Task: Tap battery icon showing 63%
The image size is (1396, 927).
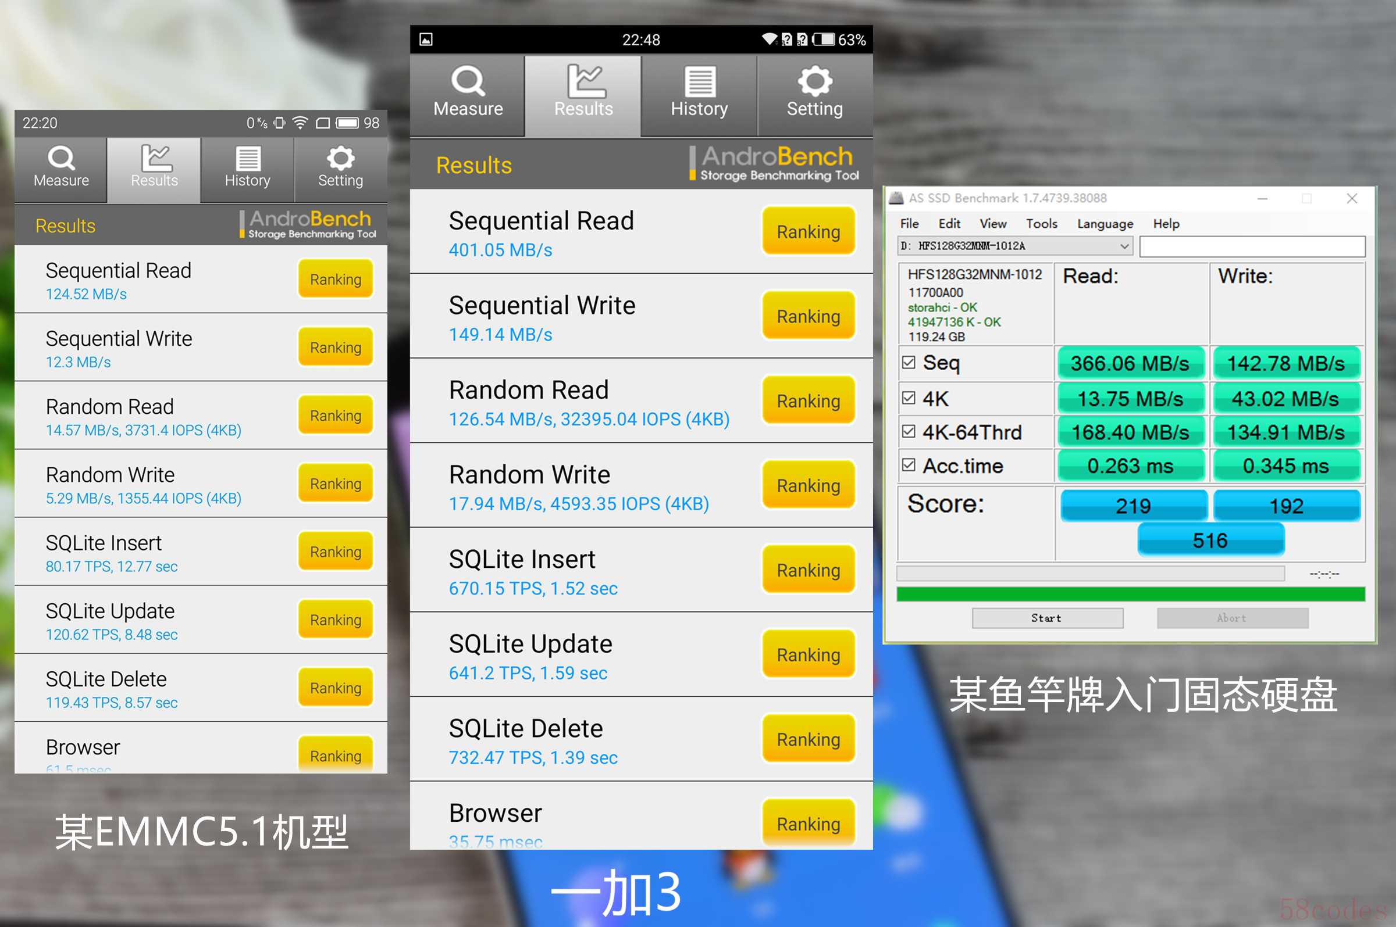Action: (824, 40)
